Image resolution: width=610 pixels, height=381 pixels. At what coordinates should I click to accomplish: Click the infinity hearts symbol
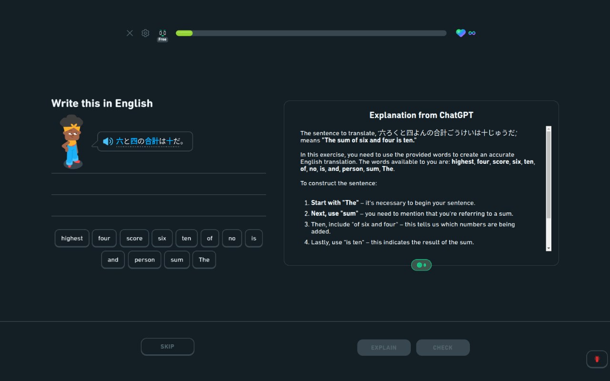point(472,33)
